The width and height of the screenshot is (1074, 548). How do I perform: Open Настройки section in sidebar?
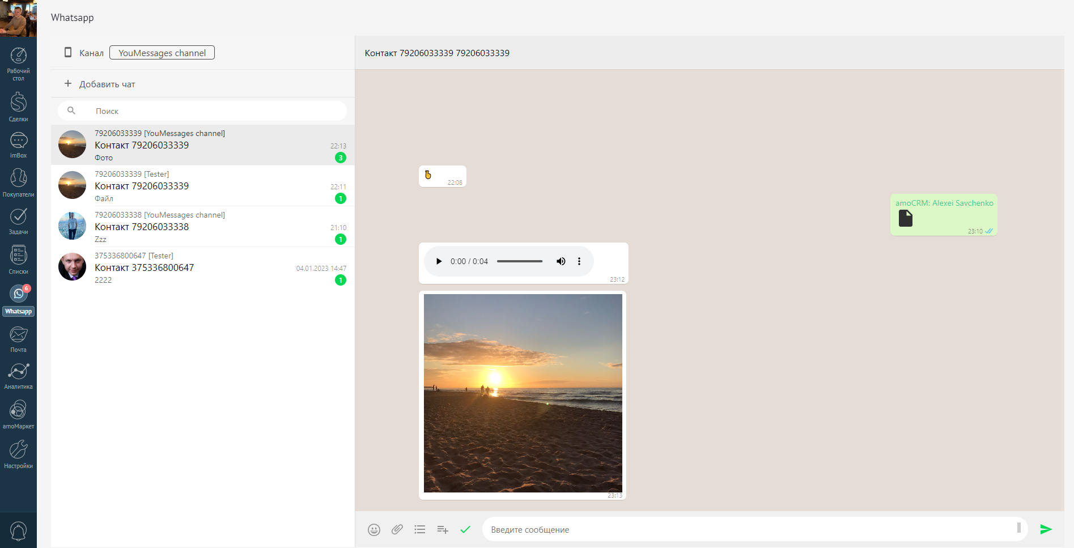point(18,454)
